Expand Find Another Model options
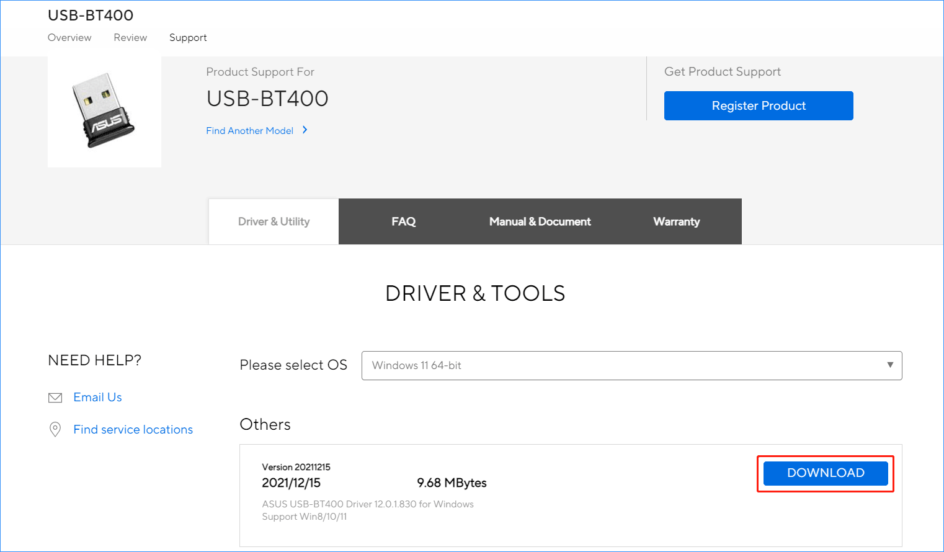The height and width of the screenshot is (552, 944). (250, 130)
